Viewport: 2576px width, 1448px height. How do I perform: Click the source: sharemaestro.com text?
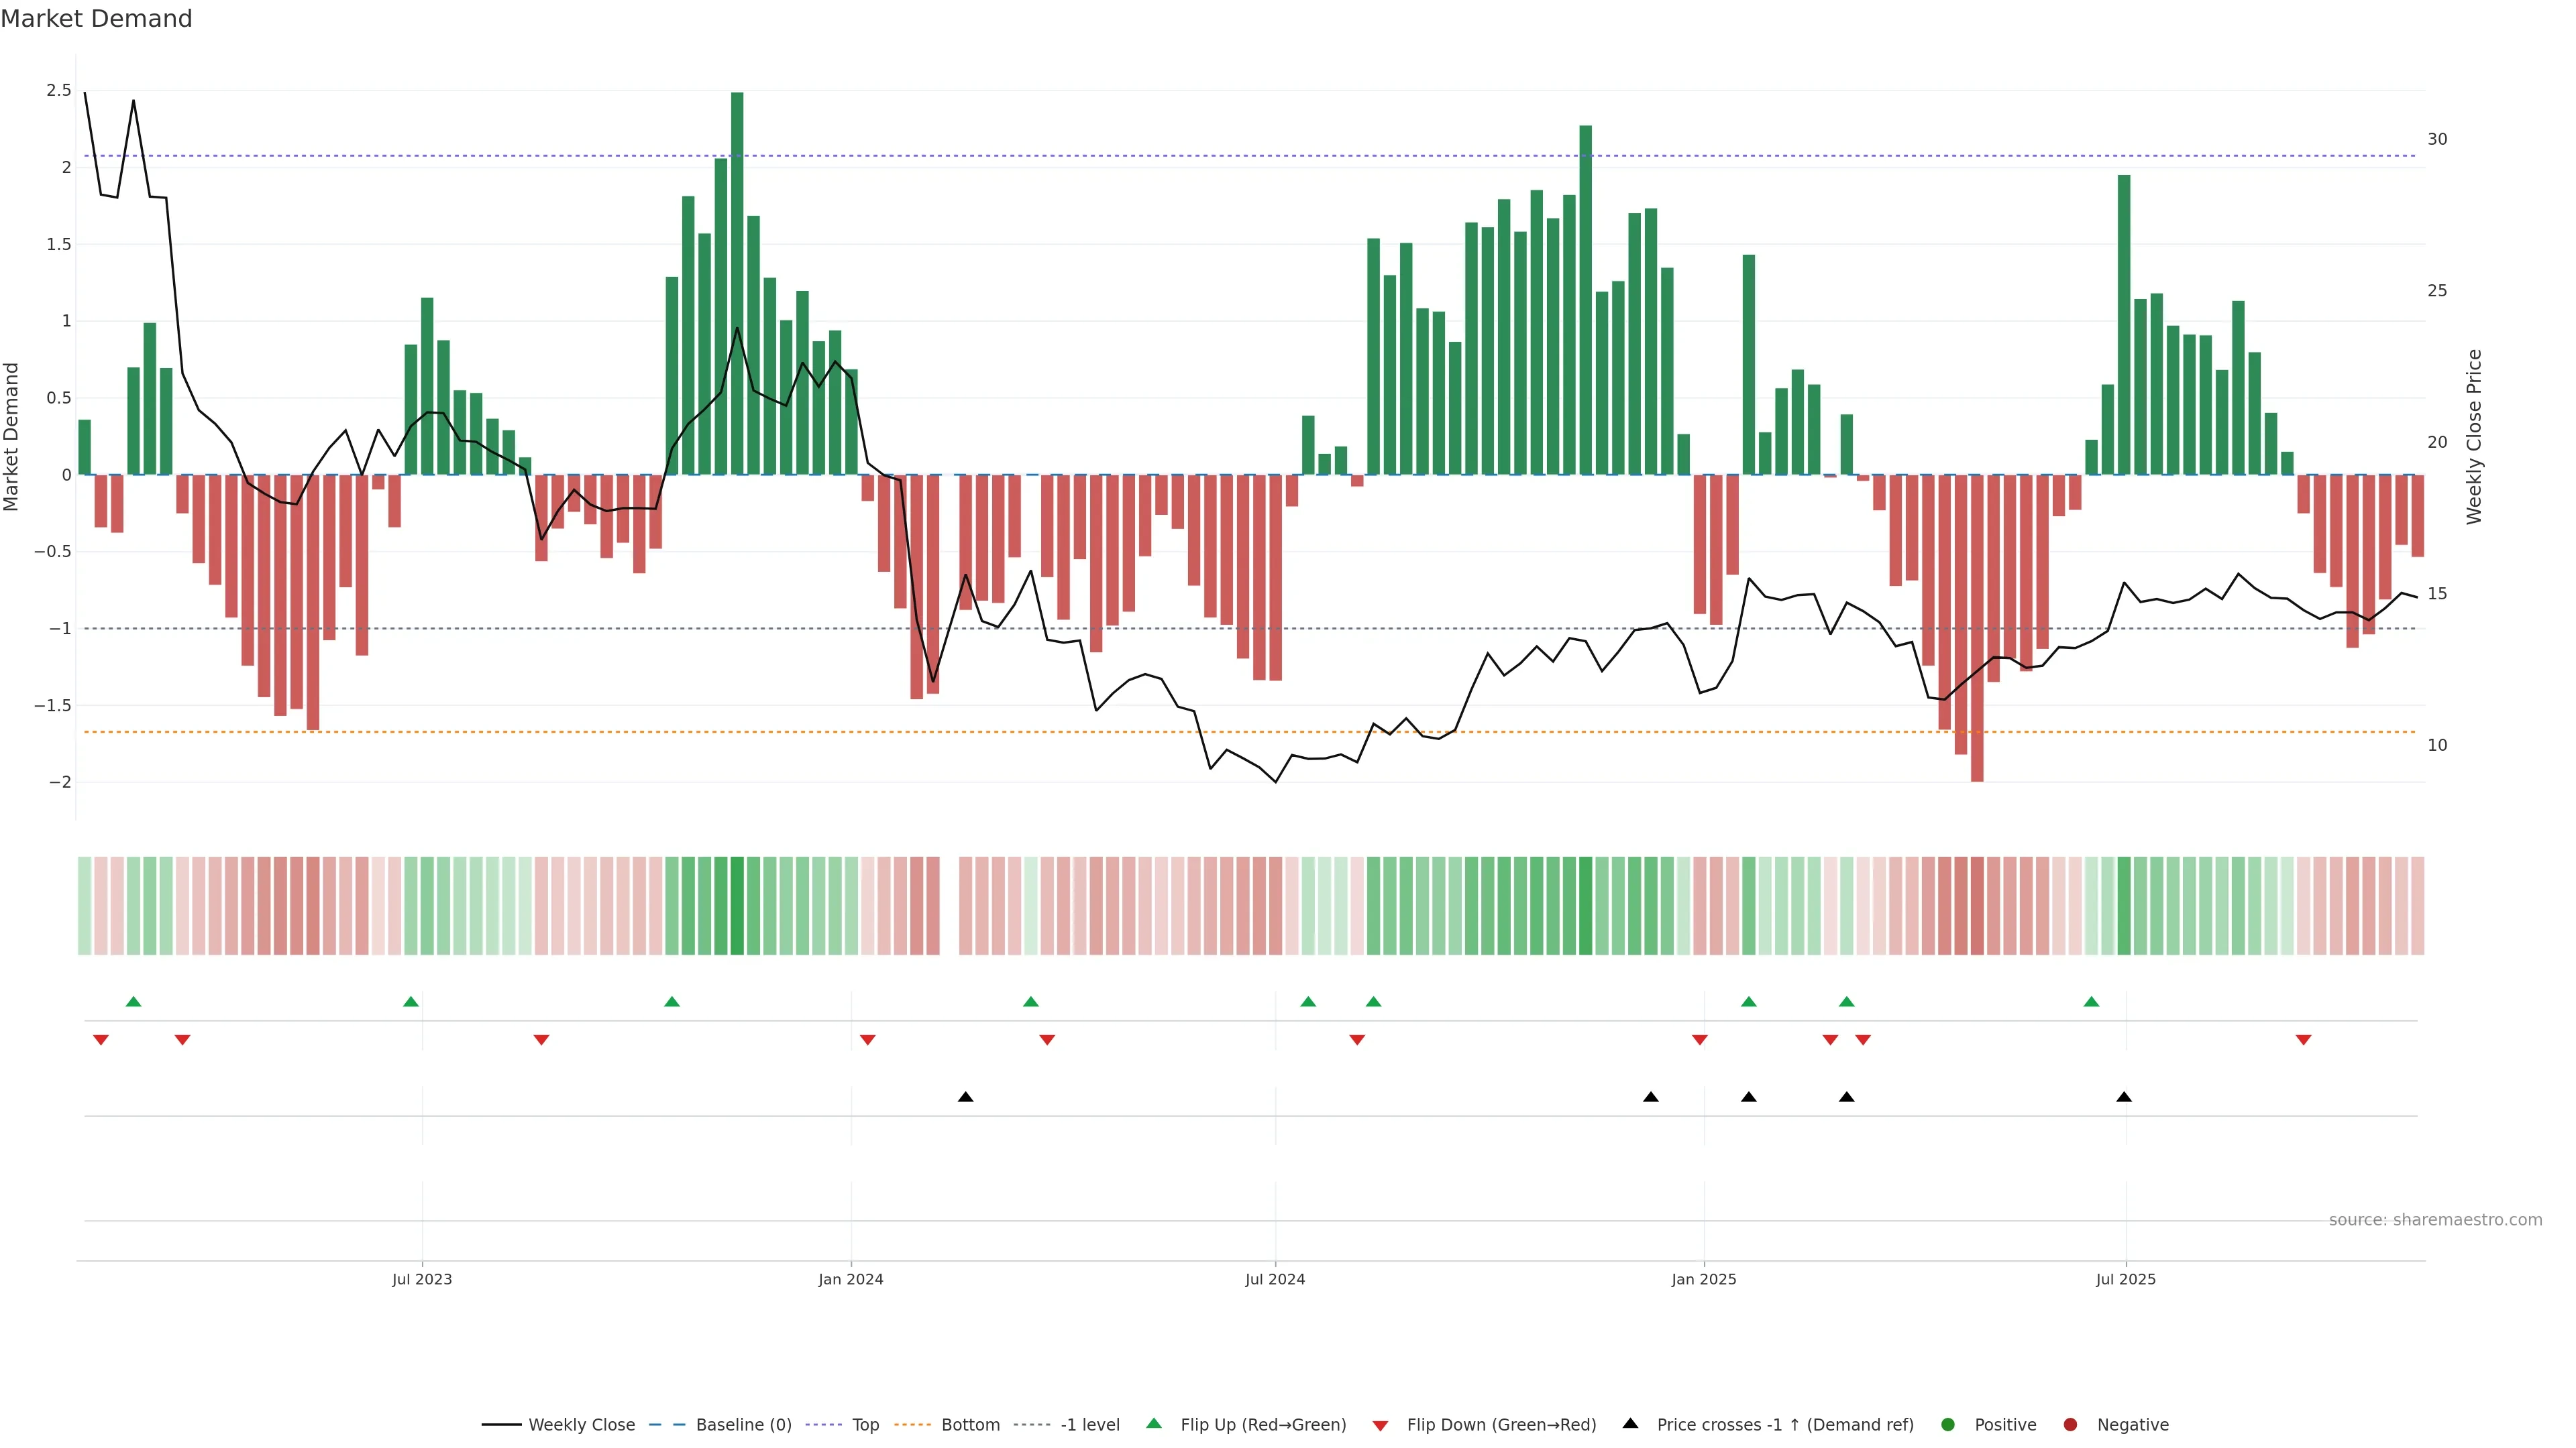pos(2435,1220)
